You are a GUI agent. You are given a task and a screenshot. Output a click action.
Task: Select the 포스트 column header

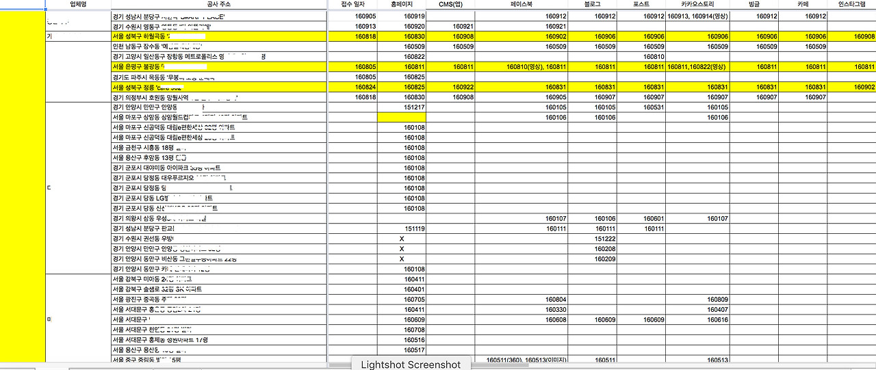pyautogui.click(x=641, y=4)
